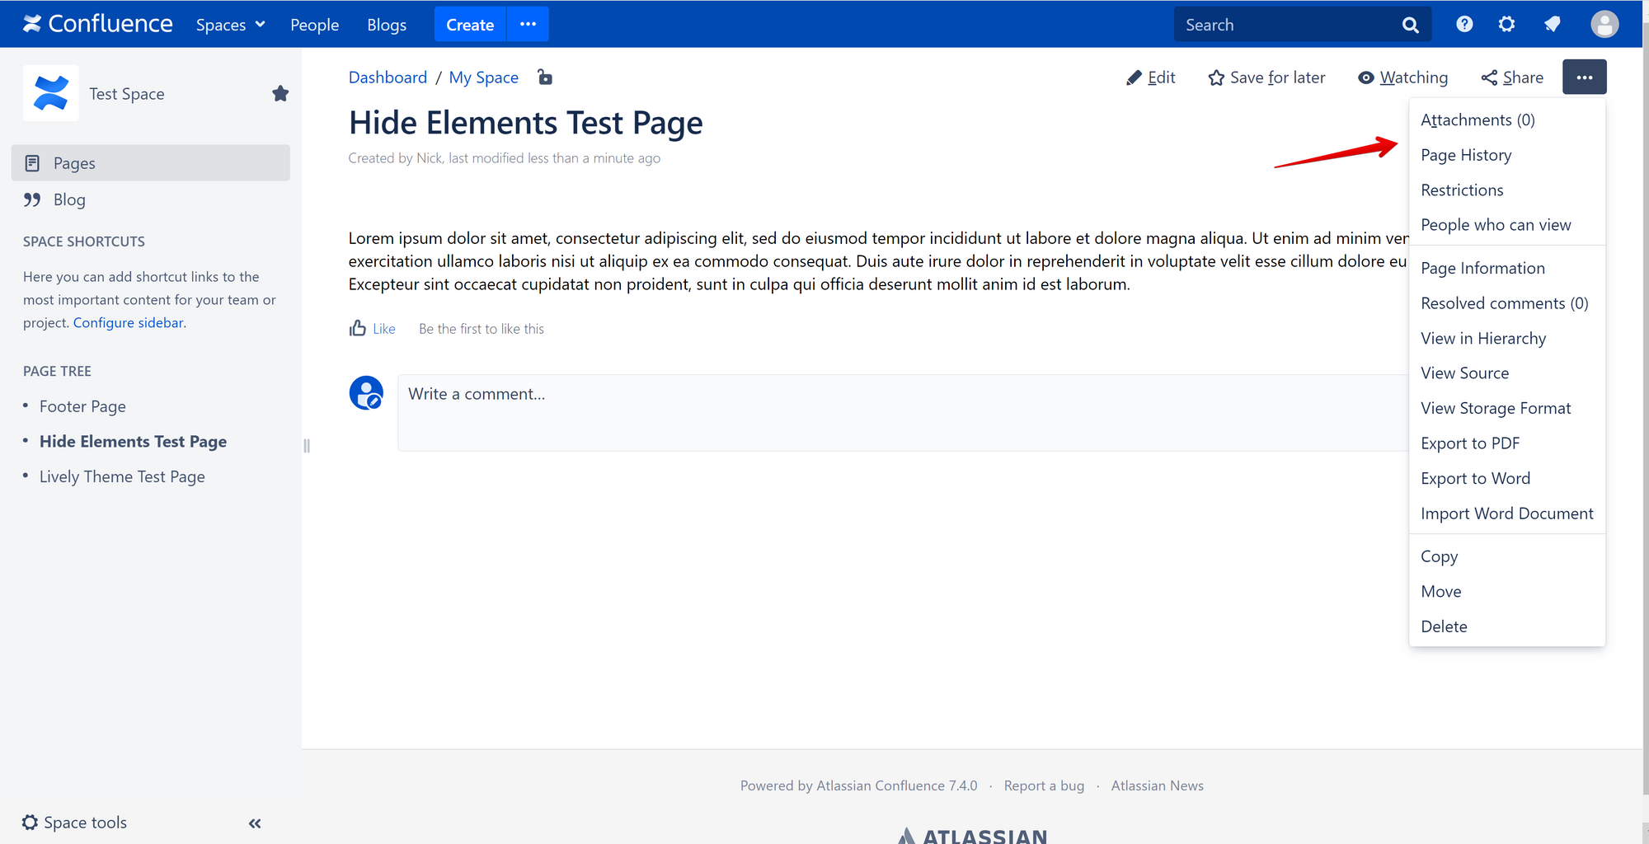This screenshot has height=844, width=1649.
Task: Click the Like thumbs-up link
Action: click(373, 329)
